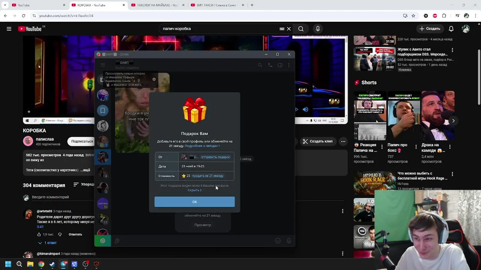Open 'Жулик с Авито' video options
The width and height of the screenshot is (481, 270).
(x=452, y=50)
